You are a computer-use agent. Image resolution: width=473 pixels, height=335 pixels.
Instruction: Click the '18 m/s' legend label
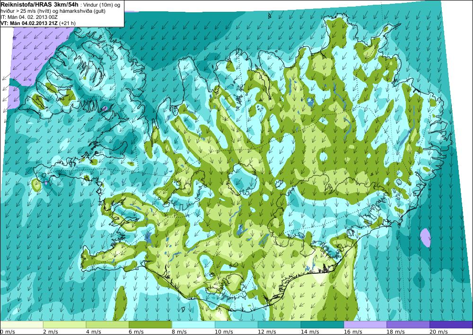click(x=395, y=332)
